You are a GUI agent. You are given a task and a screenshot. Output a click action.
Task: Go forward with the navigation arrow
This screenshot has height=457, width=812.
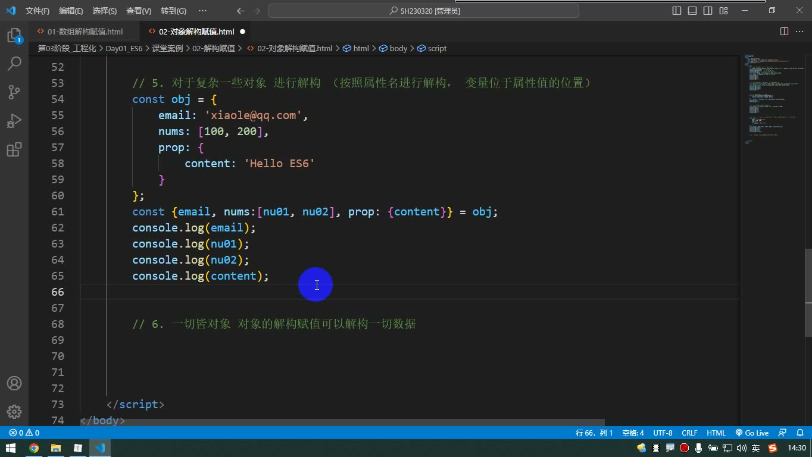(257, 11)
